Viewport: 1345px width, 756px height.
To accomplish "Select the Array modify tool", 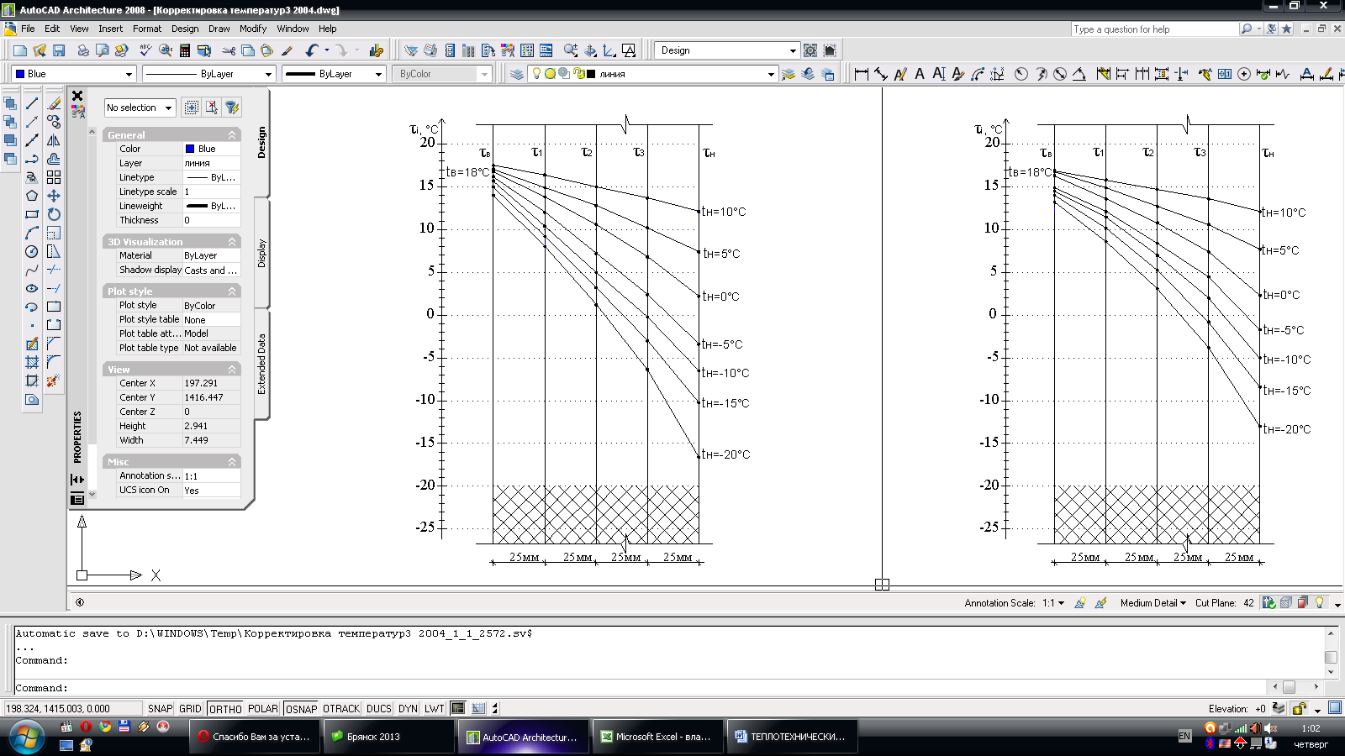I will [x=54, y=177].
